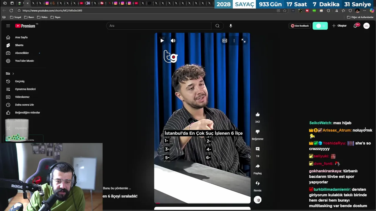The height and width of the screenshot is (211, 376).
Task: Open notifications bell with 9+ badge
Action: 355,26
